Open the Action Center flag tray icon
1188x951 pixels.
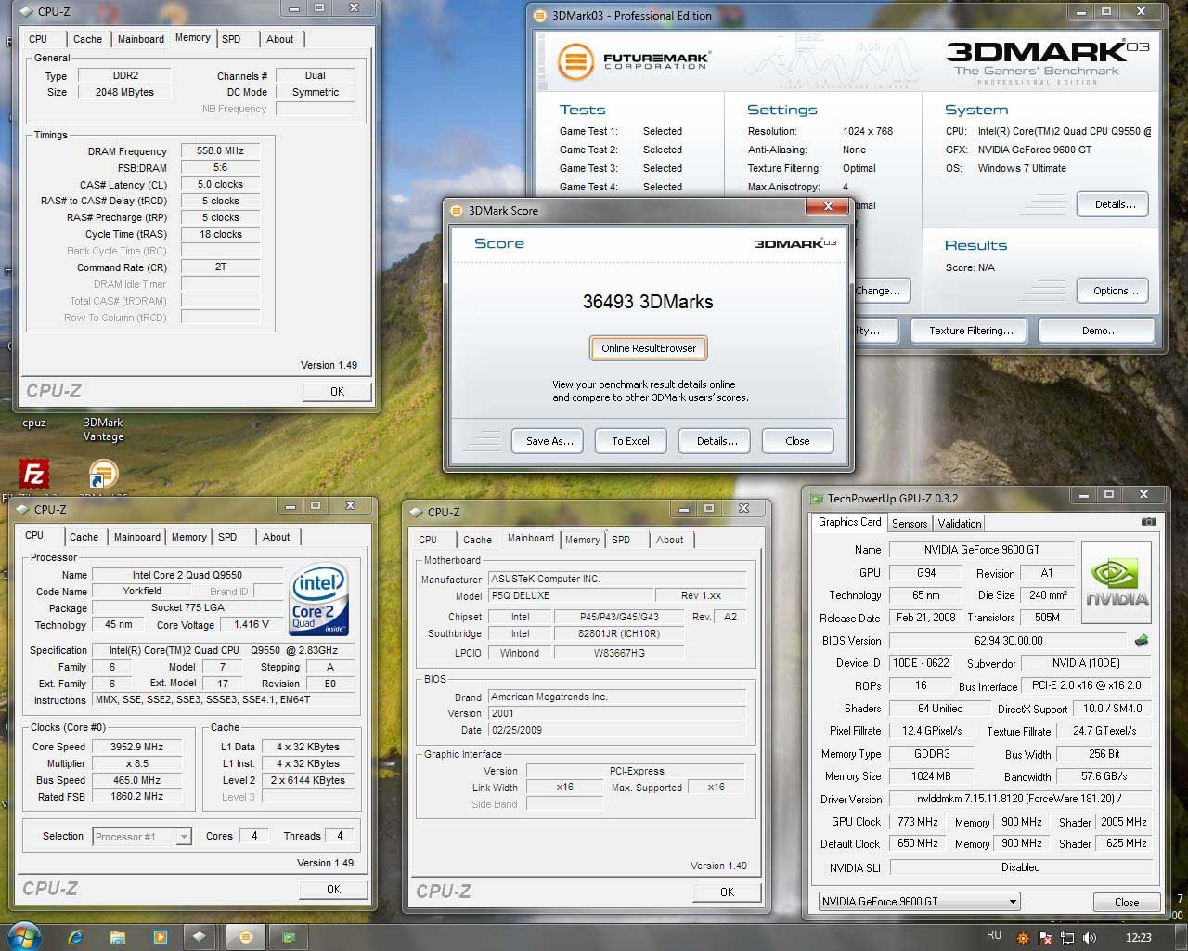1045,938
